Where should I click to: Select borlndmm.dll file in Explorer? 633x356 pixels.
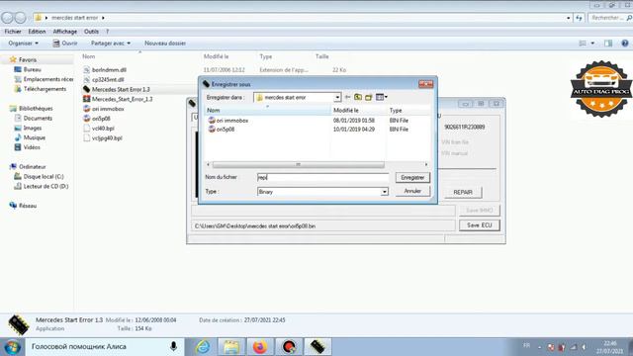tap(109, 70)
